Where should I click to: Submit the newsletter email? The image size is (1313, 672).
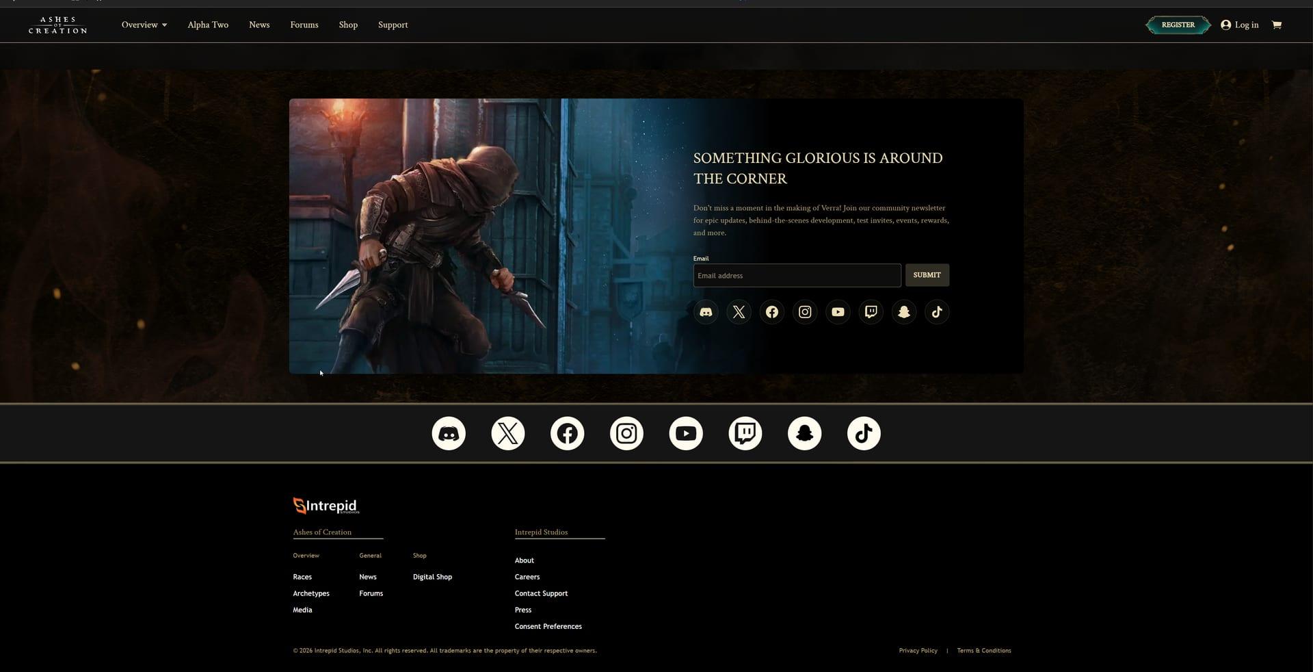[927, 275]
